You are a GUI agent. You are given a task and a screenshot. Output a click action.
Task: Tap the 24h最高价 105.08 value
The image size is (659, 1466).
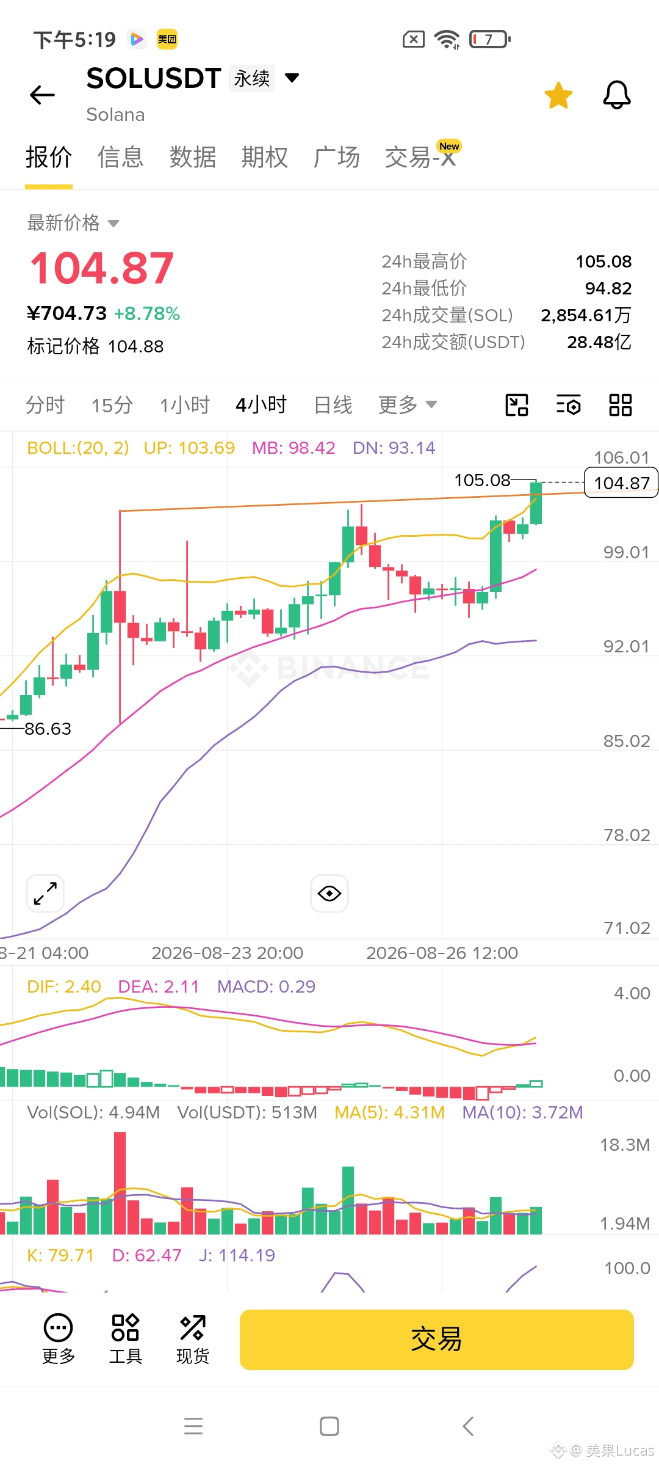click(603, 261)
